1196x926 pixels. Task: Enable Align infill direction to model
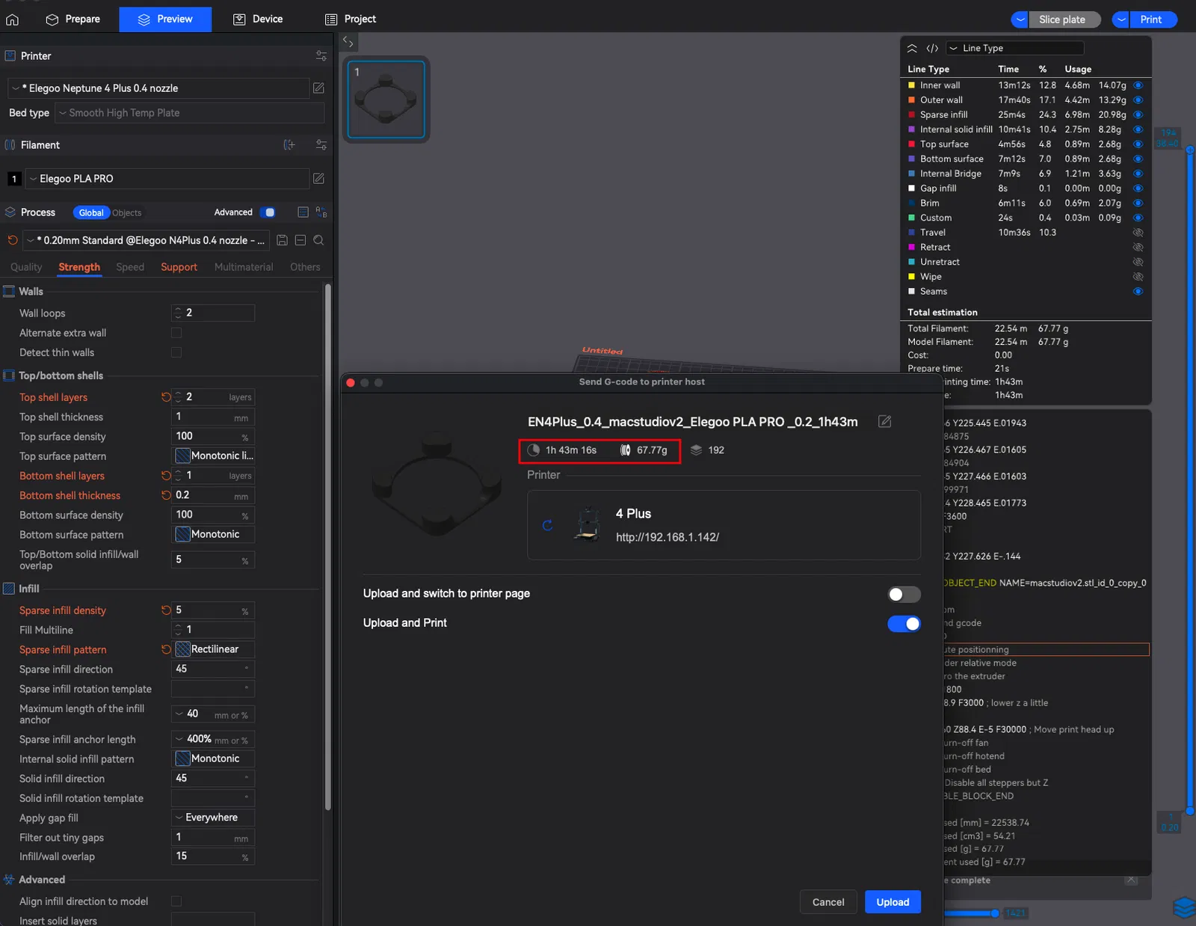(x=176, y=901)
